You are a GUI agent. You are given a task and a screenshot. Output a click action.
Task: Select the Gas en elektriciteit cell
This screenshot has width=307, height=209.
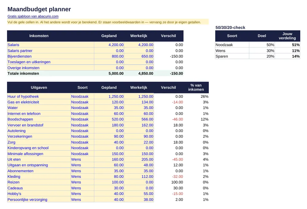(39, 102)
